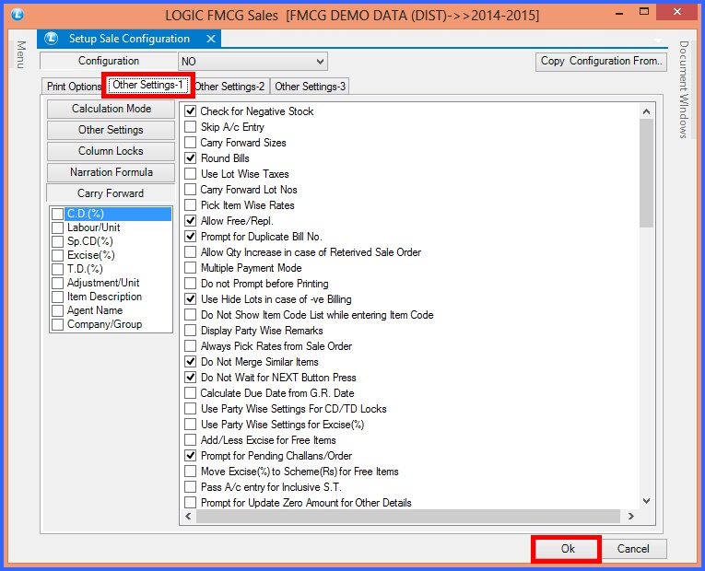The image size is (705, 571).
Task: Click the Other Settings side button
Action: [x=112, y=130]
